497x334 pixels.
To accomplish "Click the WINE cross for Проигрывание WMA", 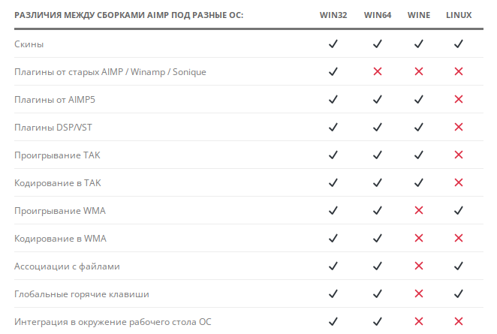I will point(418,211).
